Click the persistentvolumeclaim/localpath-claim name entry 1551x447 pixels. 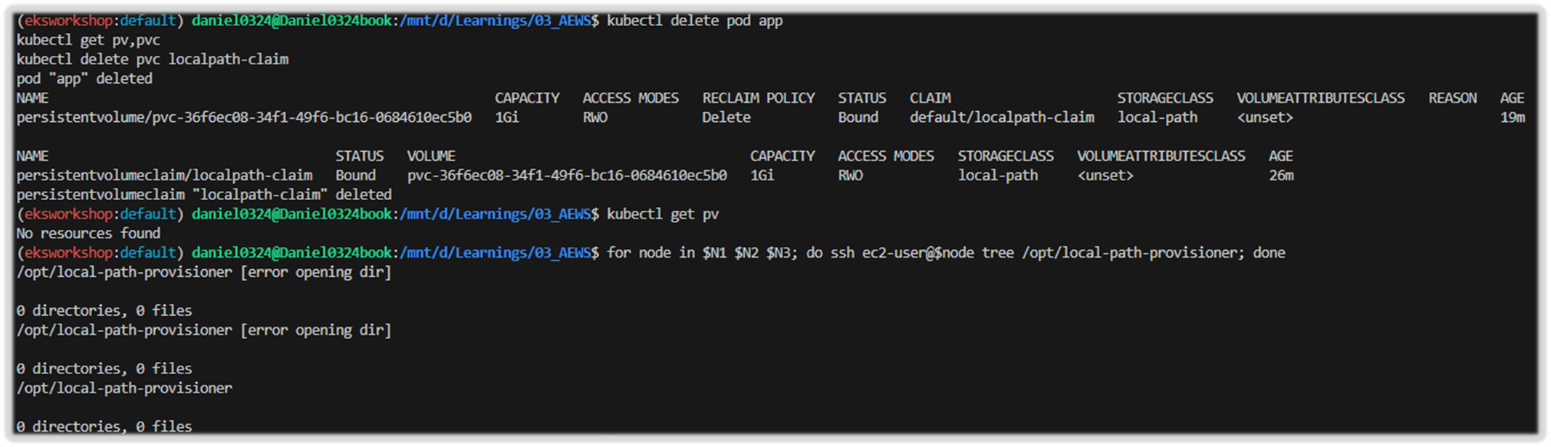(x=164, y=175)
